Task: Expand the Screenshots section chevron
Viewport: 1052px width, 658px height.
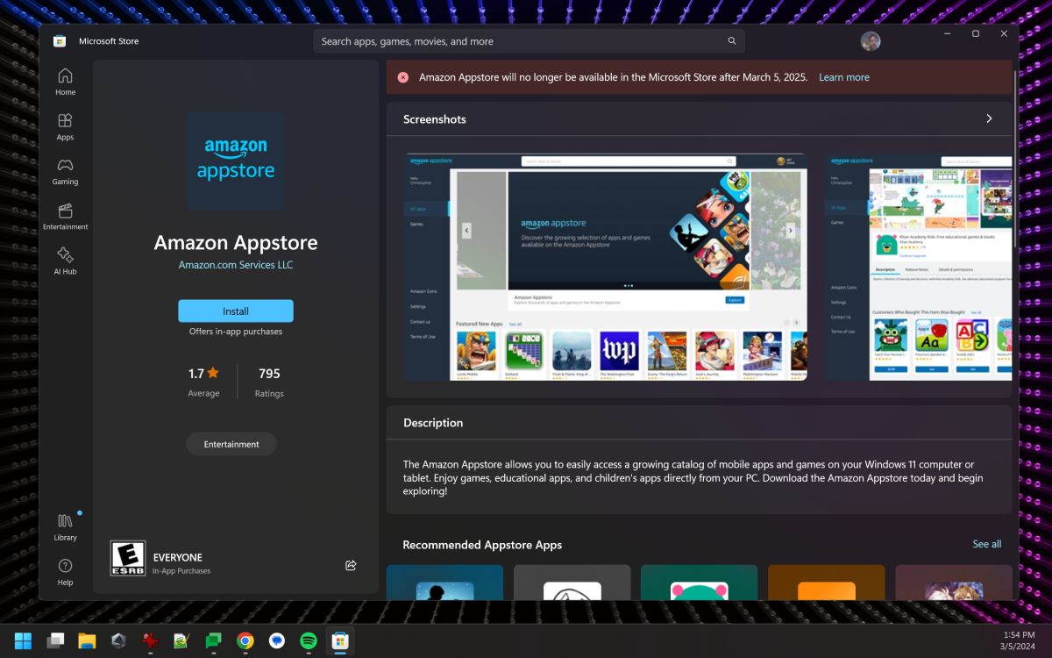Action: [x=989, y=118]
